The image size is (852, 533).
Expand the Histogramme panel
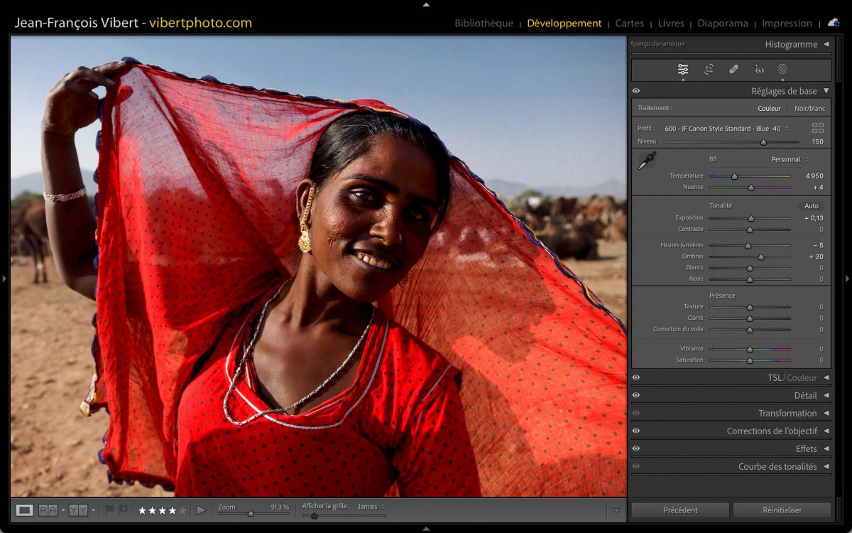(x=826, y=44)
